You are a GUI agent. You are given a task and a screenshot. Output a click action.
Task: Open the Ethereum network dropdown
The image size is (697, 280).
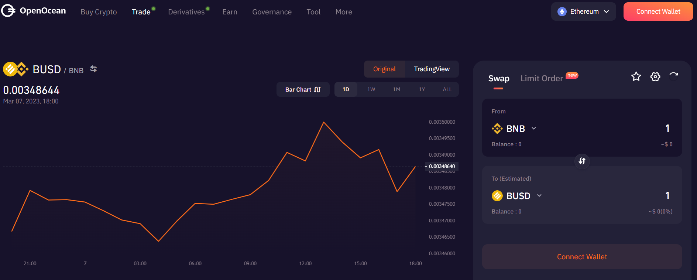583,11
